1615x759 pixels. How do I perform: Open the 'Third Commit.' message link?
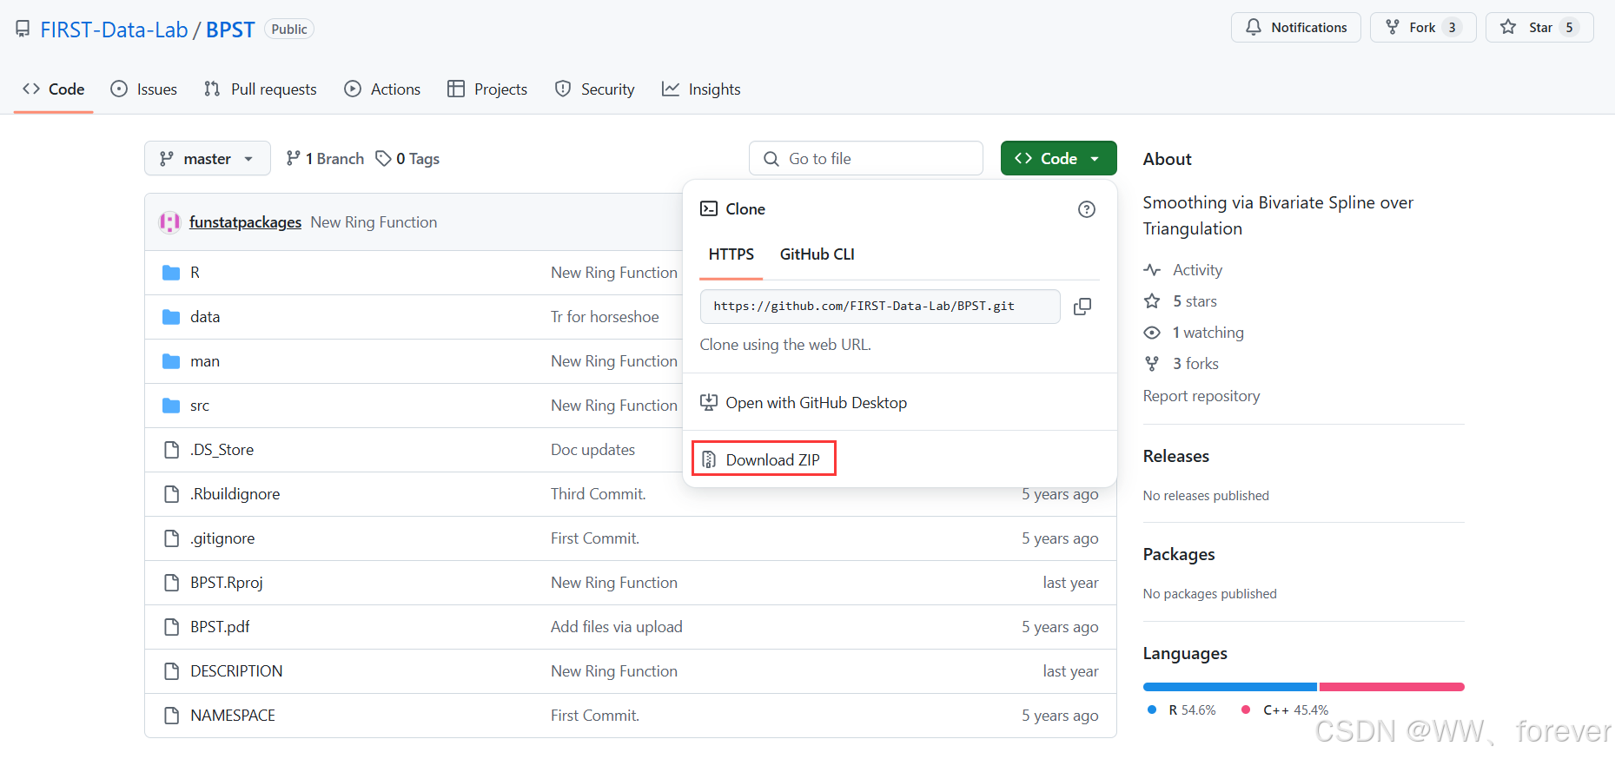tap(599, 494)
